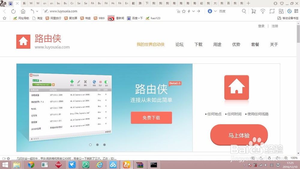Click the screenshot capture icon in toolbar
This screenshot has height=169, width=300.
click(x=272, y=11)
